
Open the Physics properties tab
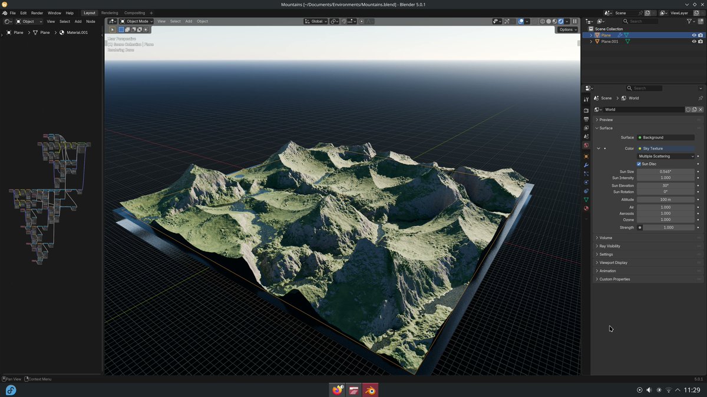[586, 182]
